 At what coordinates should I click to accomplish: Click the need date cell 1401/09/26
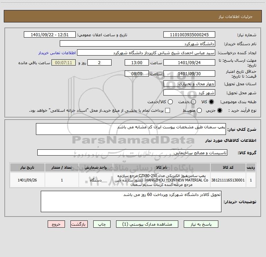pos(27,180)
